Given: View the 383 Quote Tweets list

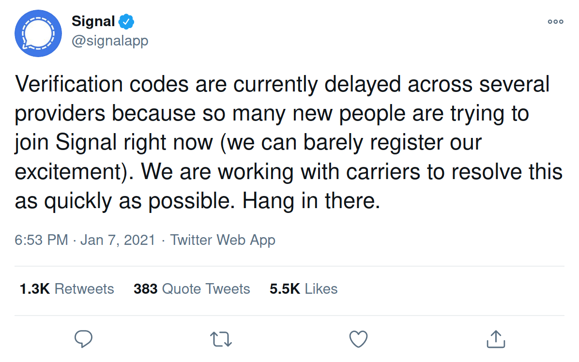Looking at the screenshot, I should click(x=192, y=289).
